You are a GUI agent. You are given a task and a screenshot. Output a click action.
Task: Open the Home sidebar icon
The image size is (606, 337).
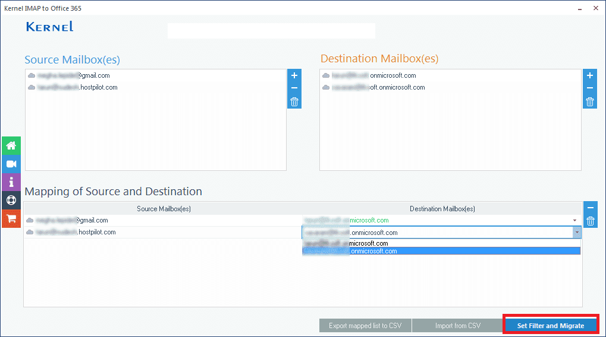[x=11, y=146]
